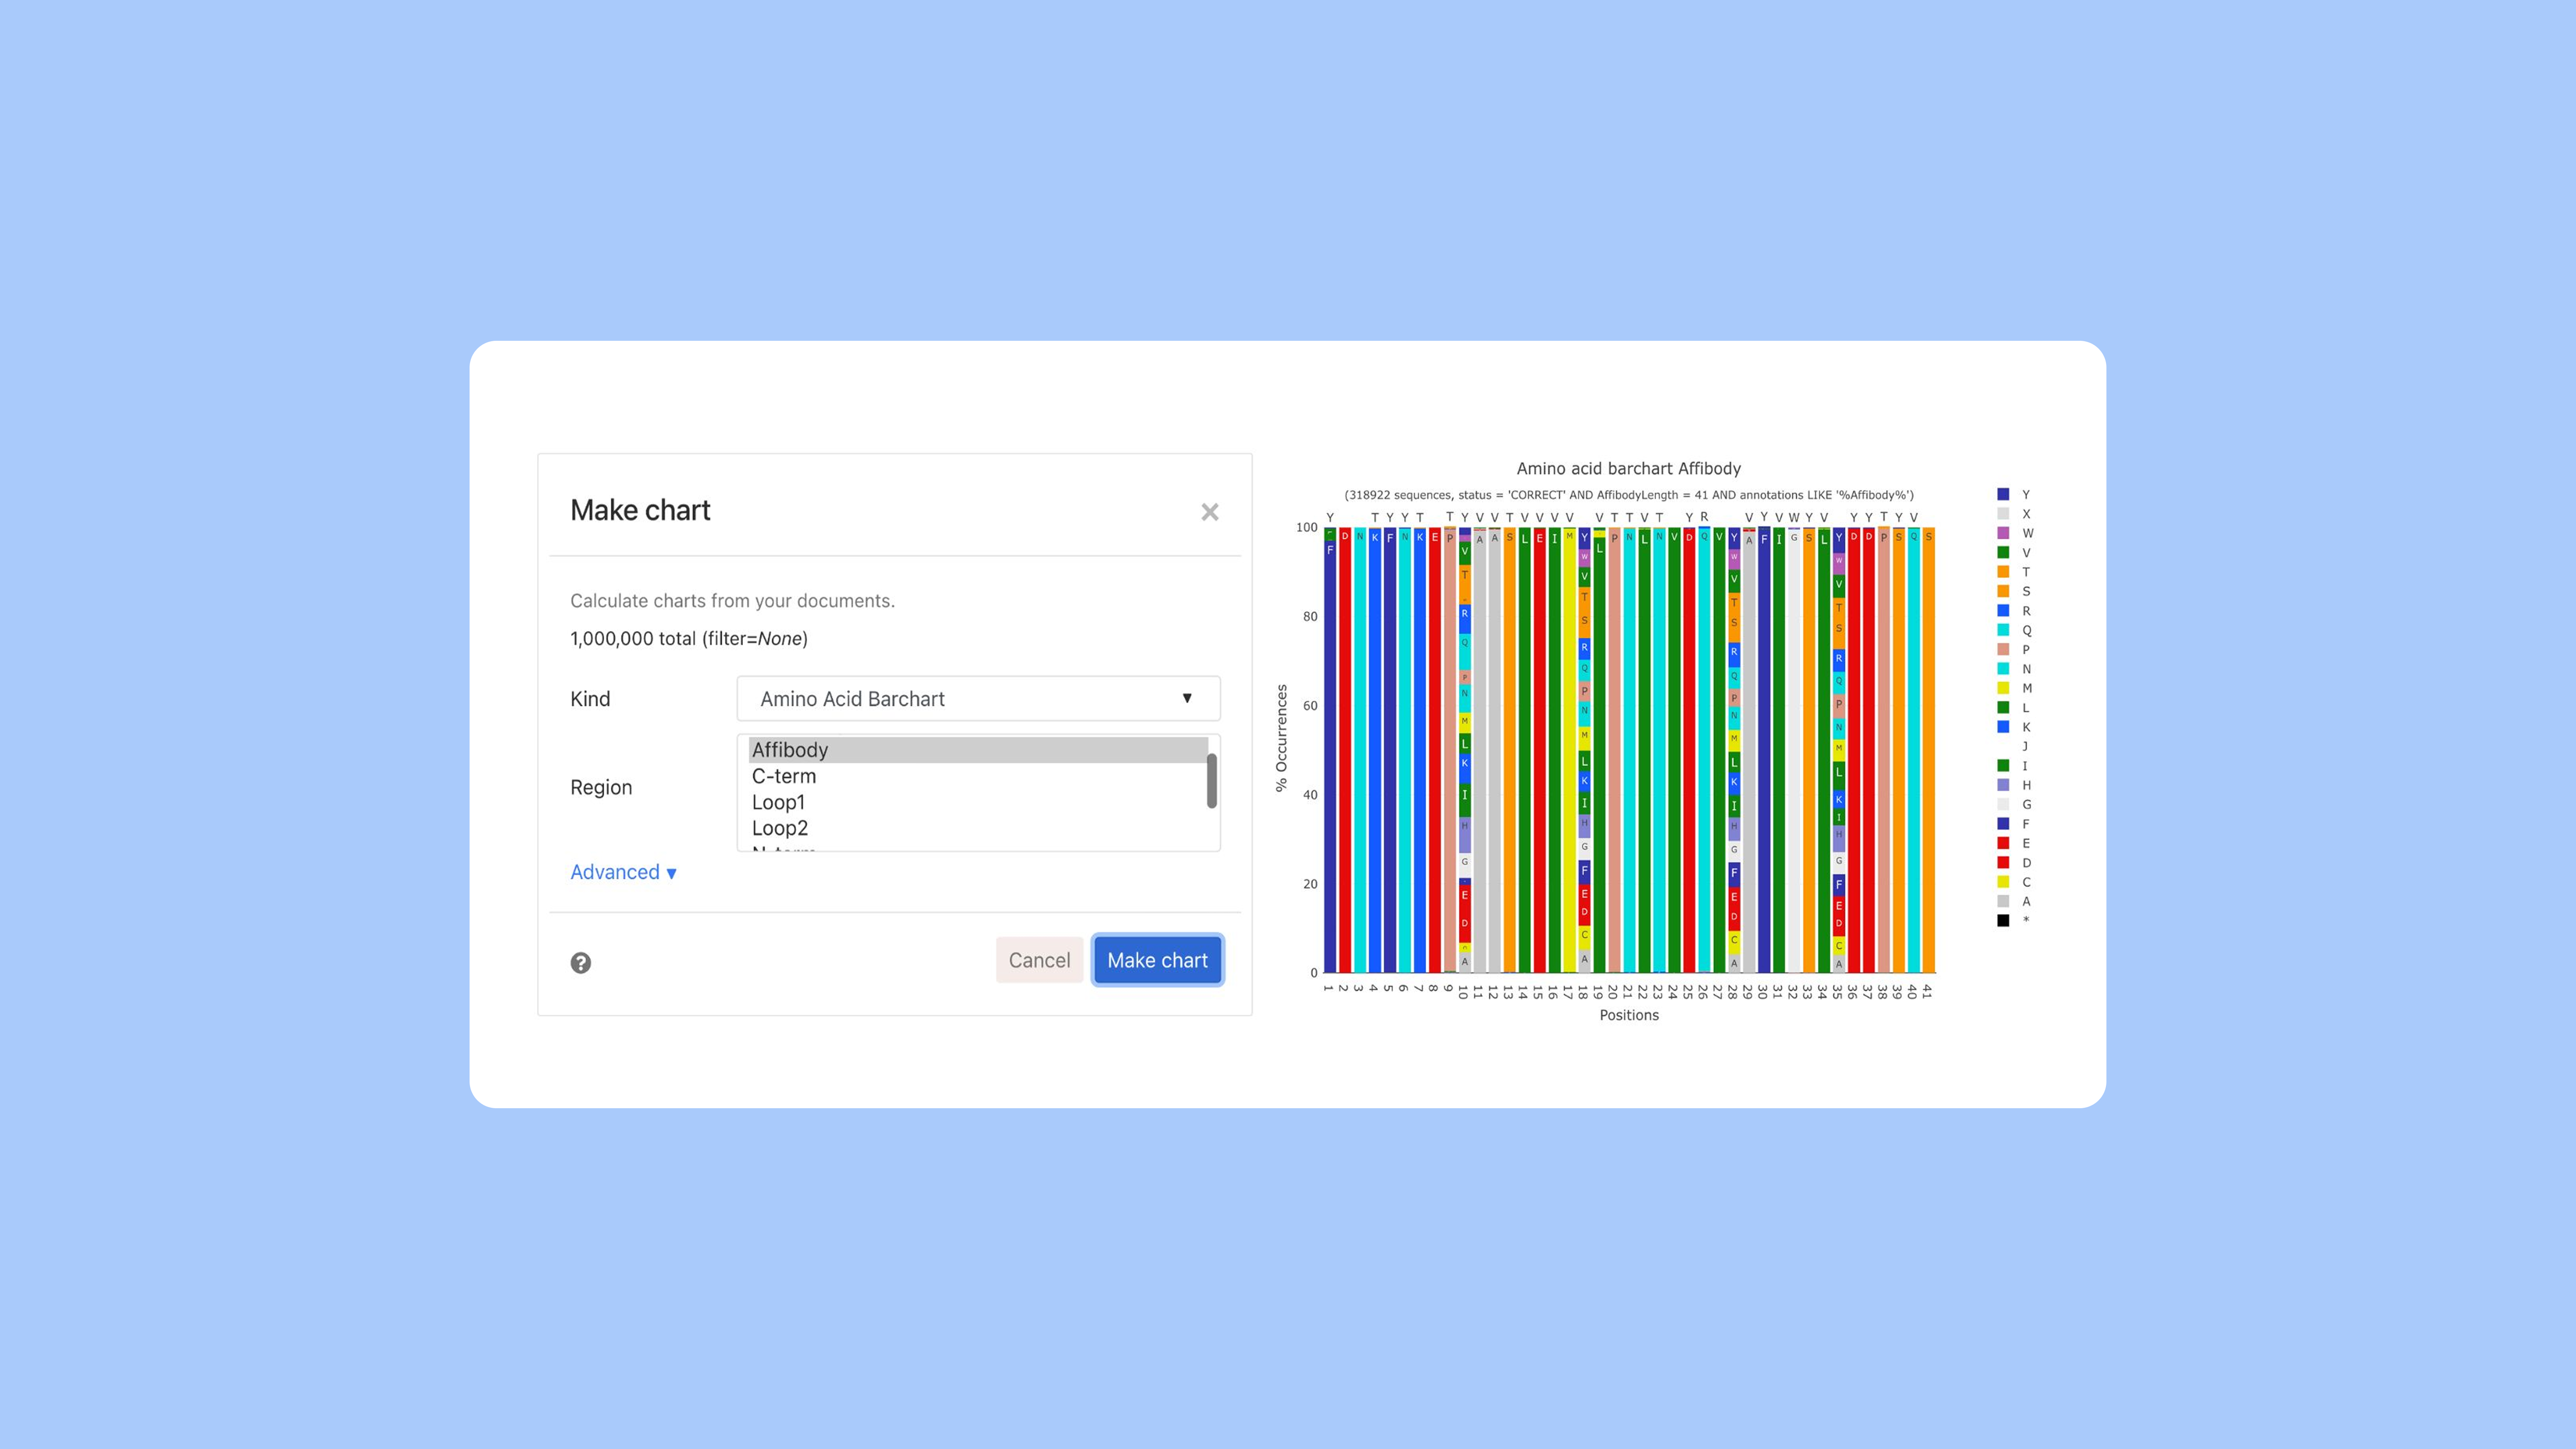Click the '41' x-axis position label

point(1927,991)
